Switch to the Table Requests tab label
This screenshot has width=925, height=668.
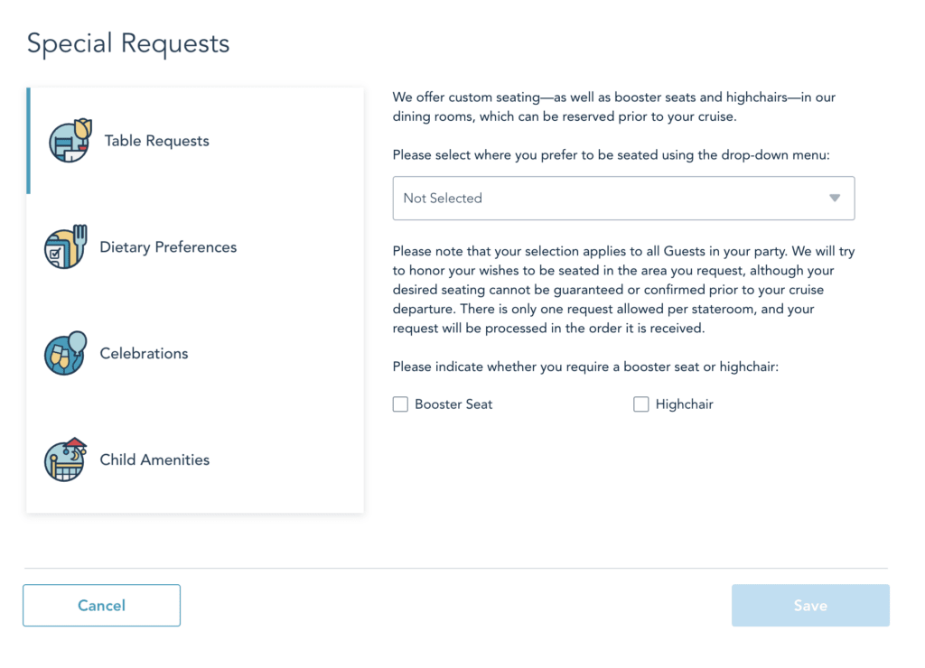[156, 141]
